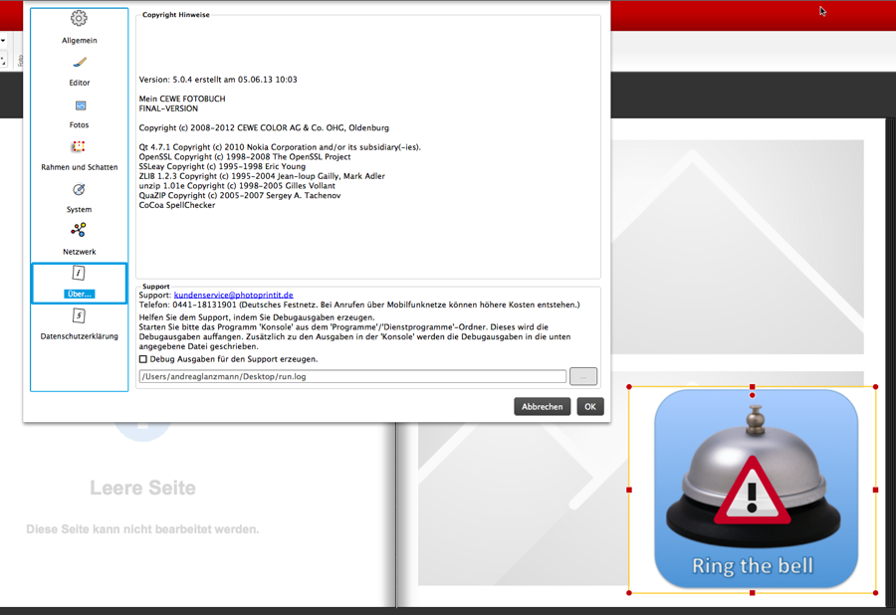Click the CoCoa SpellChecker text line
This screenshot has height=615, width=896.
coord(177,205)
